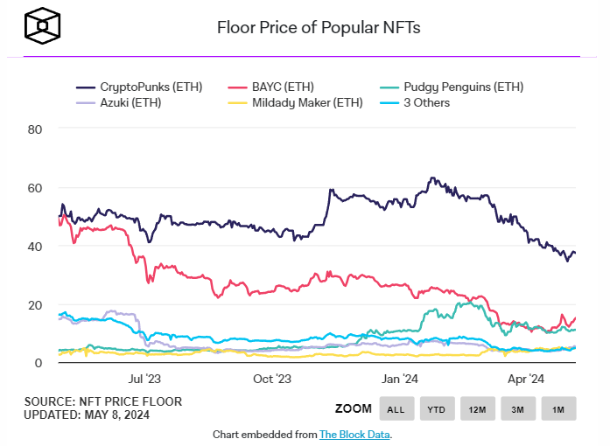Select the ALL zoom range
The image size is (610, 446).
(396, 408)
